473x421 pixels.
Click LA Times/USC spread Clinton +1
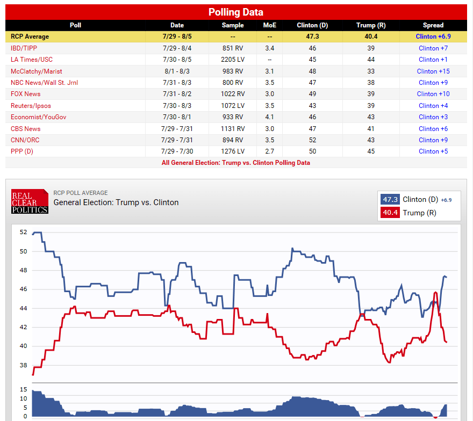433,60
